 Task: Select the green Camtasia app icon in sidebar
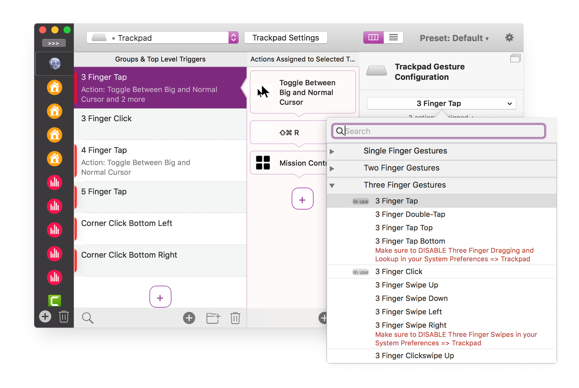point(55,301)
